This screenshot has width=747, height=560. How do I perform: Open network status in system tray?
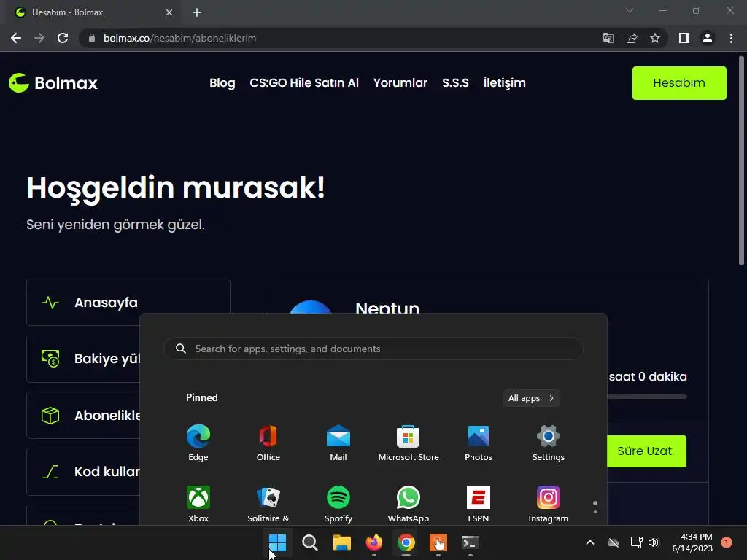[x=636, y=542]
